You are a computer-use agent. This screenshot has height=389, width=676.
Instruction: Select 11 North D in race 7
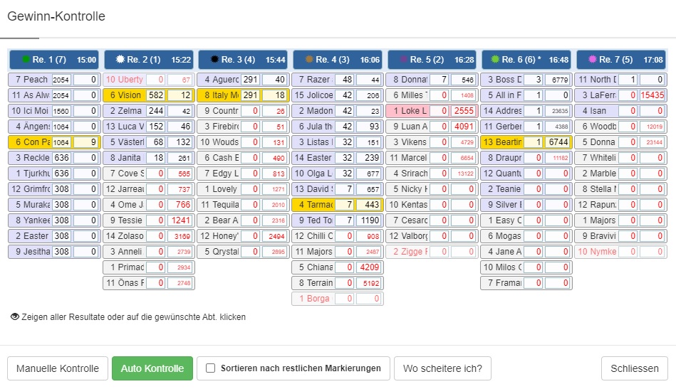[x=621, y=80]
